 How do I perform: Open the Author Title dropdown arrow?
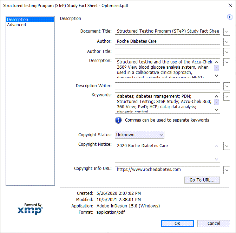[227, 52]
